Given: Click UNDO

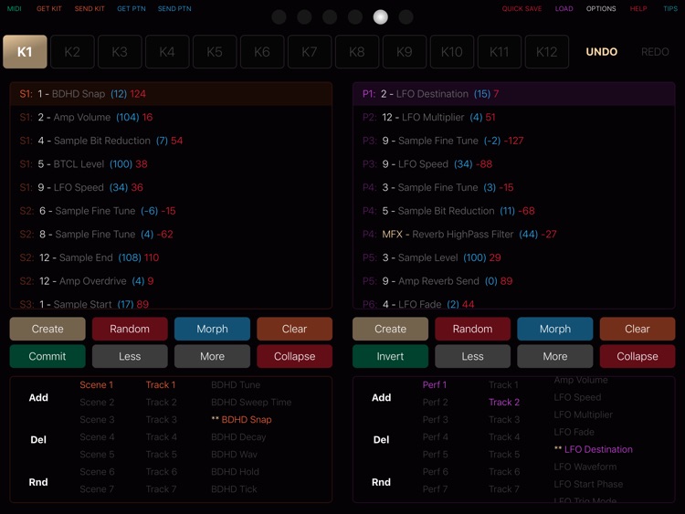Looking at the screenshot, I should tap(602, 52).
